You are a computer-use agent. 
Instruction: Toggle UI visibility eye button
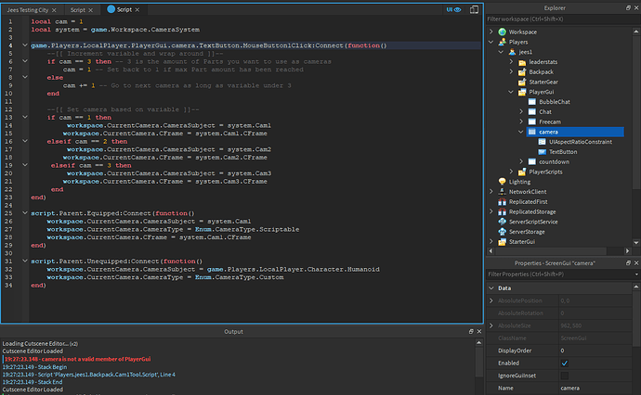point(453,9)
